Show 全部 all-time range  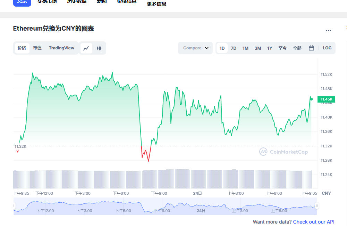pos(297,48)
